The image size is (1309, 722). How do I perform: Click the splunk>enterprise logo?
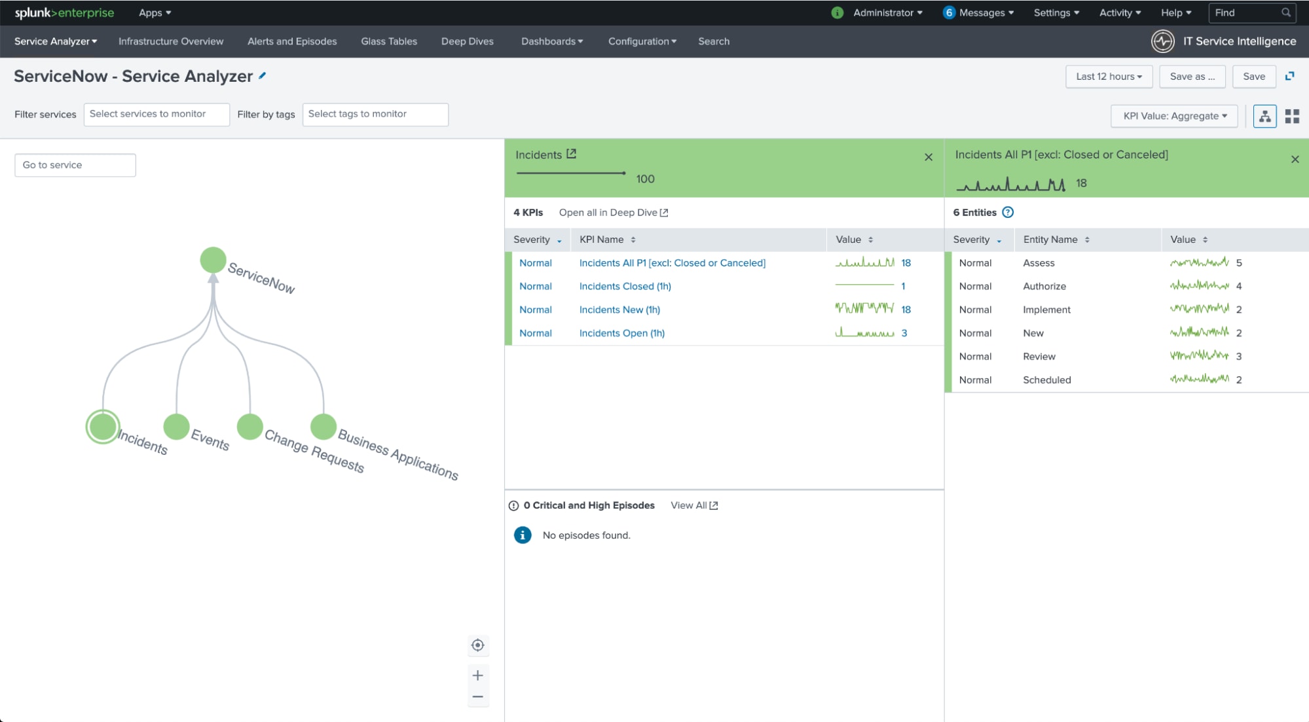64,12
